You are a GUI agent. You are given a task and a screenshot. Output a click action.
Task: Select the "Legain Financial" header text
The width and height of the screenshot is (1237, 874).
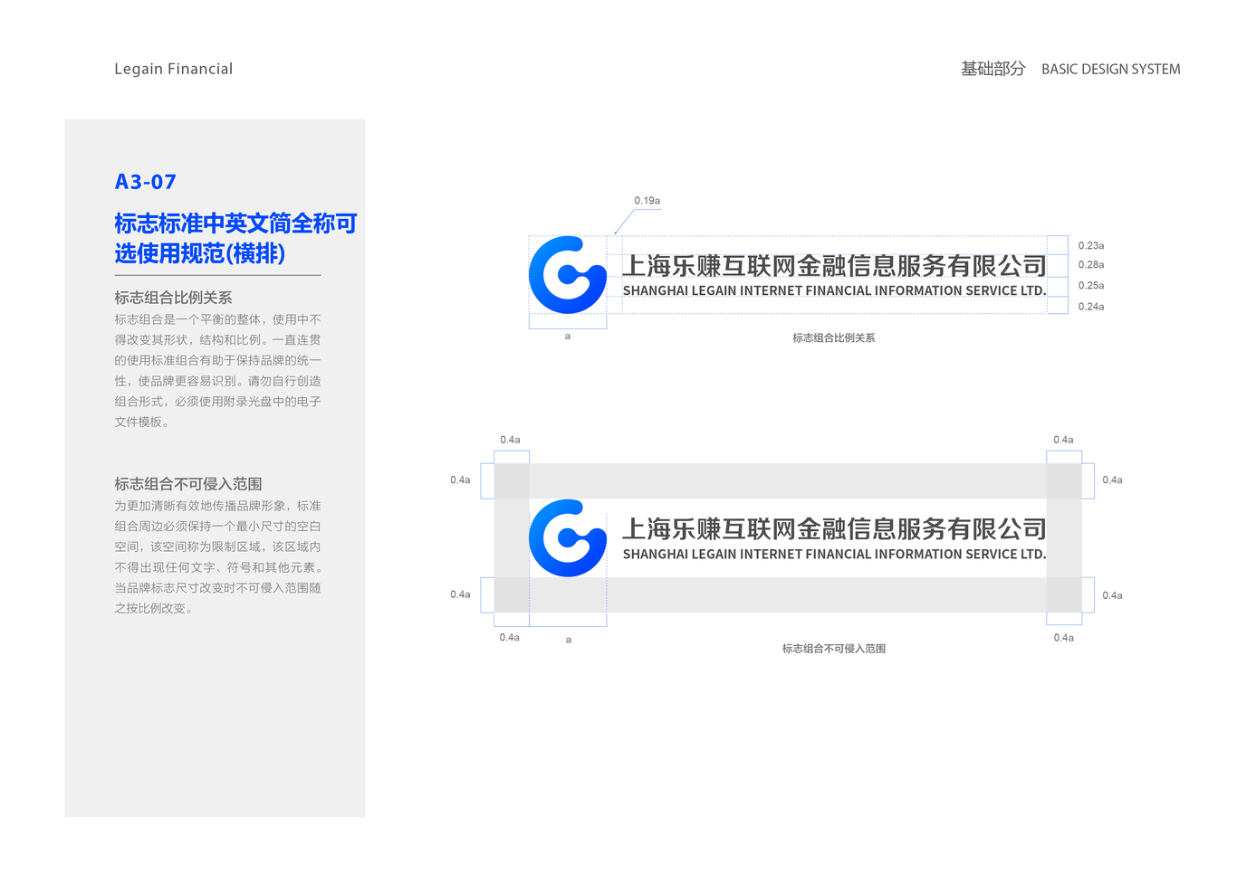pos(173,69)
